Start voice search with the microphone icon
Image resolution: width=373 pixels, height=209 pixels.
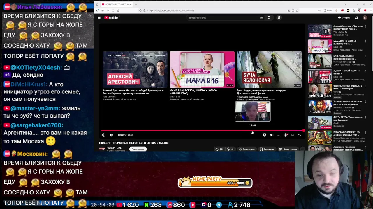click(279, 18)
